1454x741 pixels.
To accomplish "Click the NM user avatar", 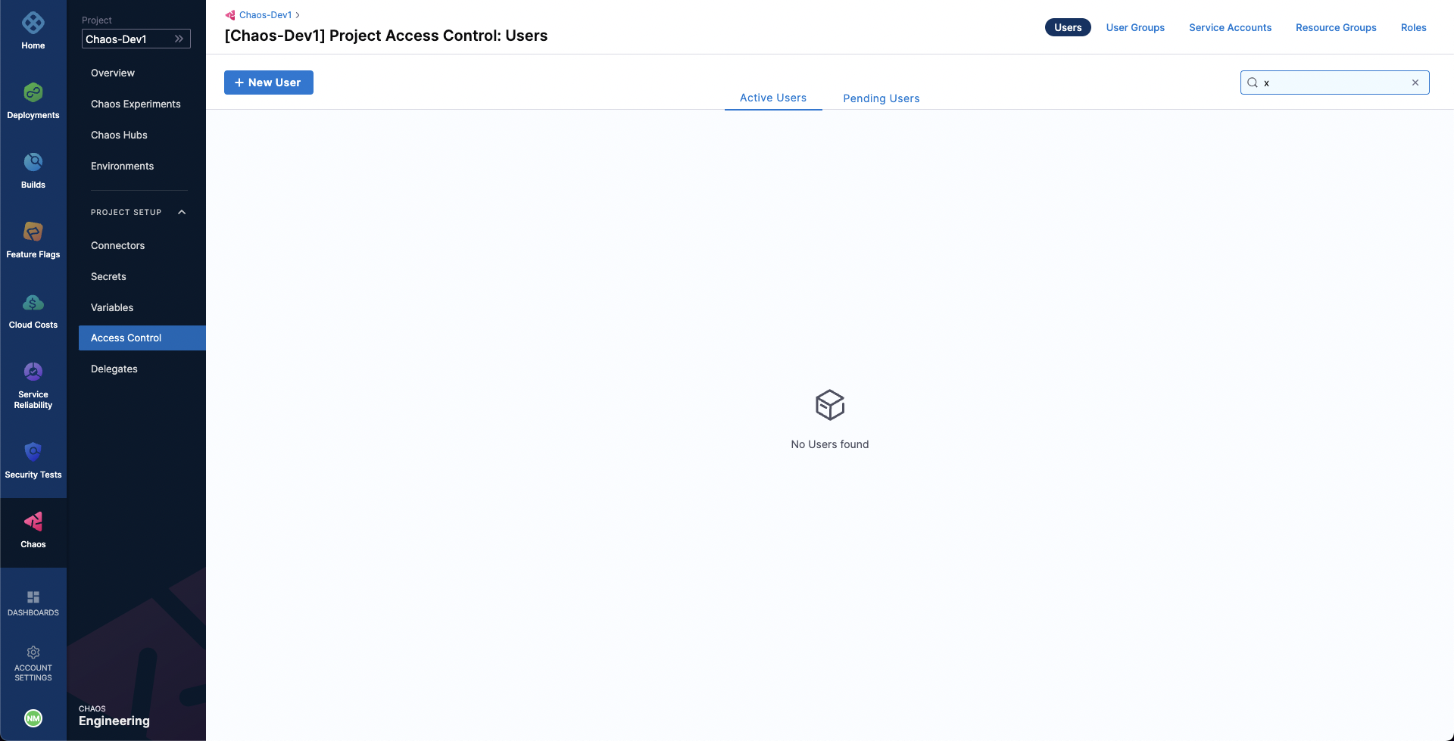I will point(33,718).
